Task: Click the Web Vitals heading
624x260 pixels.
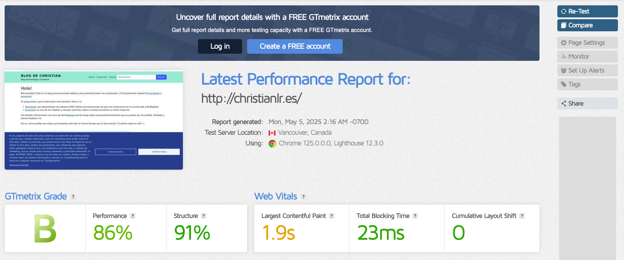Action: coord(276,196)
